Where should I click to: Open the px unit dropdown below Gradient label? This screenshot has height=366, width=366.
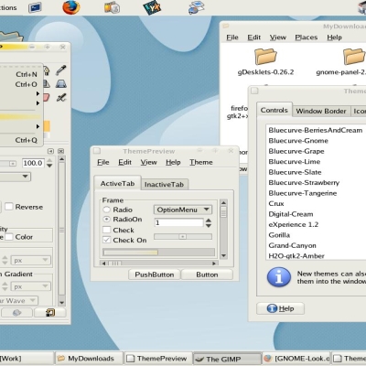(30, 286)
